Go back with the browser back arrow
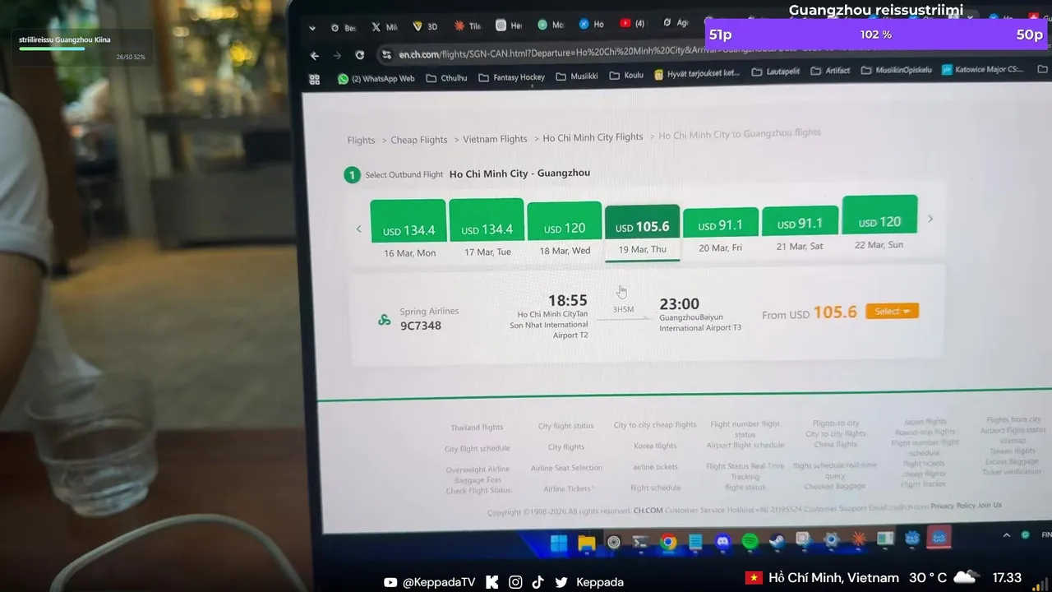The image size is (1052, 592). 314,56
